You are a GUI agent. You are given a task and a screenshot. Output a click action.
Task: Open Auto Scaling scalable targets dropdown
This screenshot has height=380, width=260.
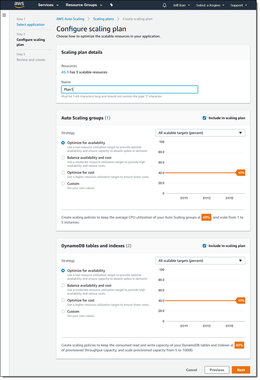tap(200, 133)
